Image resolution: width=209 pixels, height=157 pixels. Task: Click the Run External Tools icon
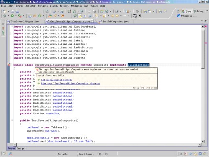20,16
